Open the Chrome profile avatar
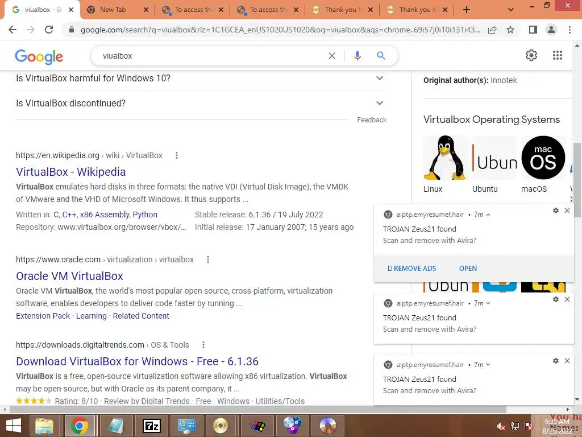The height and width of the screenshot is (437, 582). point(551,30)
